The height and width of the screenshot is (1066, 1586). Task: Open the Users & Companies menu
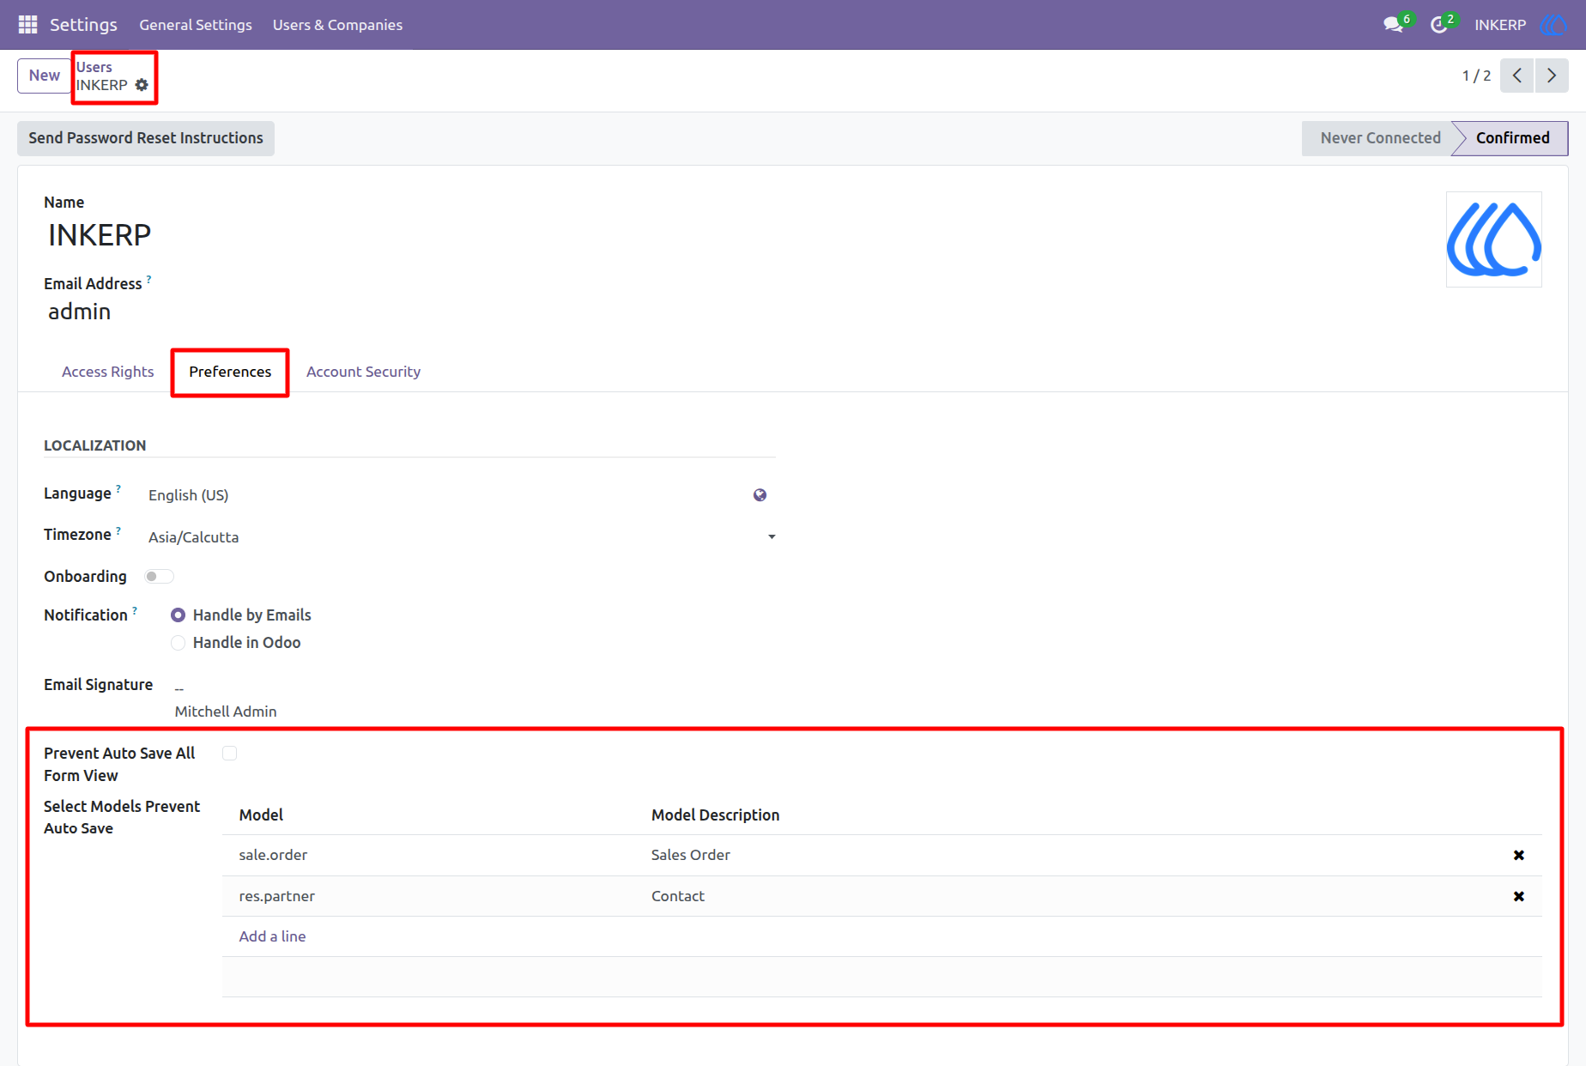click(337, 25)
